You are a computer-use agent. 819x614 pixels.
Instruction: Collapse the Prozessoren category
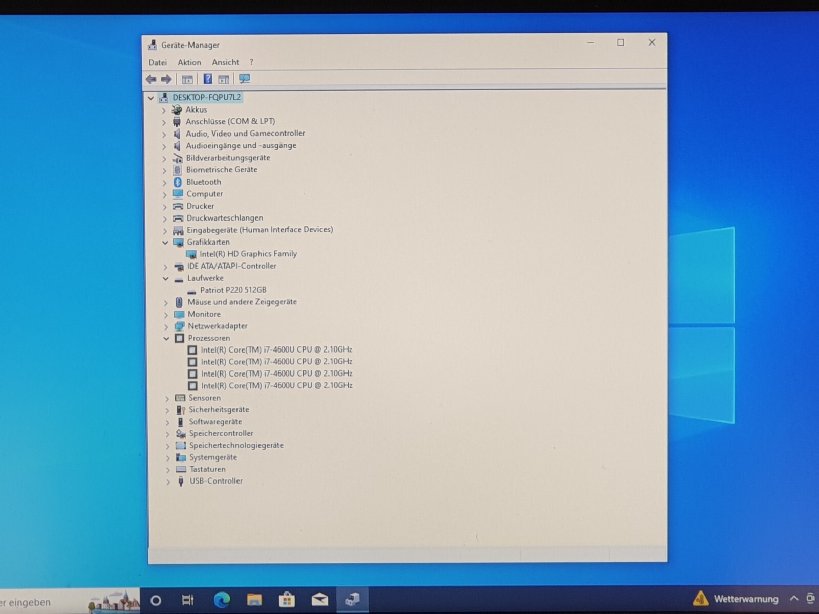click(x=166, y=339)
